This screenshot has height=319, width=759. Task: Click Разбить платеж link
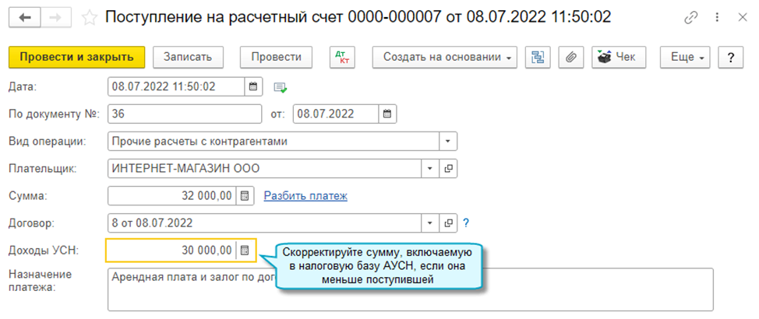(305, 196)
